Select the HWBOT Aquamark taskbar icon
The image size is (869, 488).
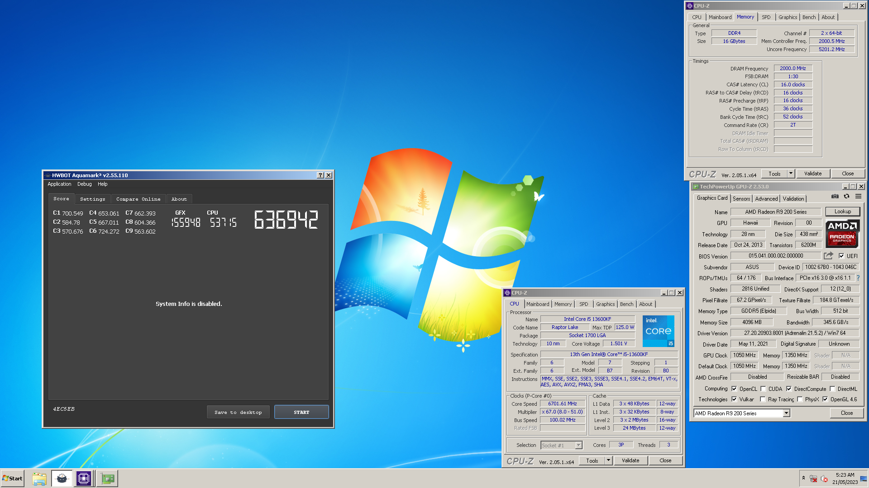pos(62,479)
